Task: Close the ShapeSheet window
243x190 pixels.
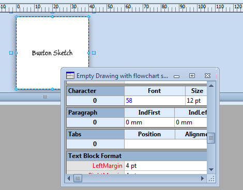Action: click(207, 75)
